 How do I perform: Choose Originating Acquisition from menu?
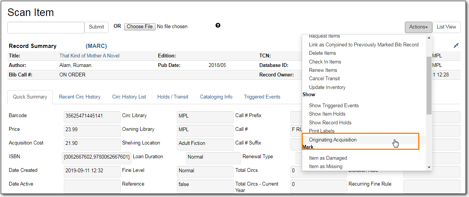click(333, 140)
